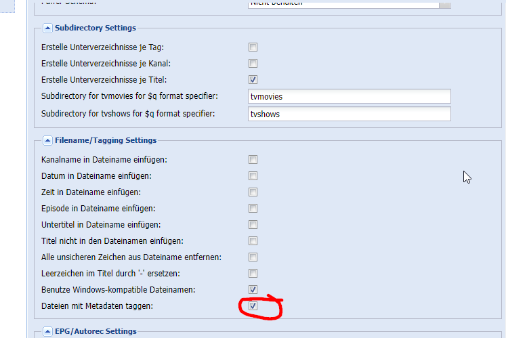The height and width of the screenshot is (338, 506).
Task: Click label 'Erstelle Unterverzeichnisse je Titel:'
Action: pos(104,80)
